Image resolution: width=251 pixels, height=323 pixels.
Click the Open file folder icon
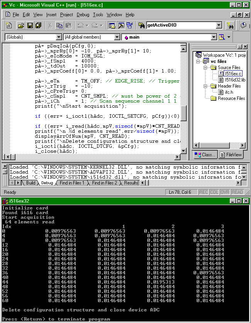(x=21, y=25)
